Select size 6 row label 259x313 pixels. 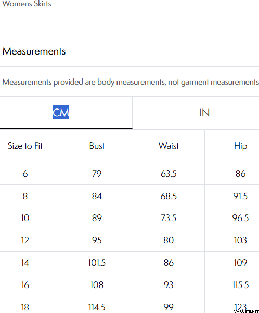point(25,174)
